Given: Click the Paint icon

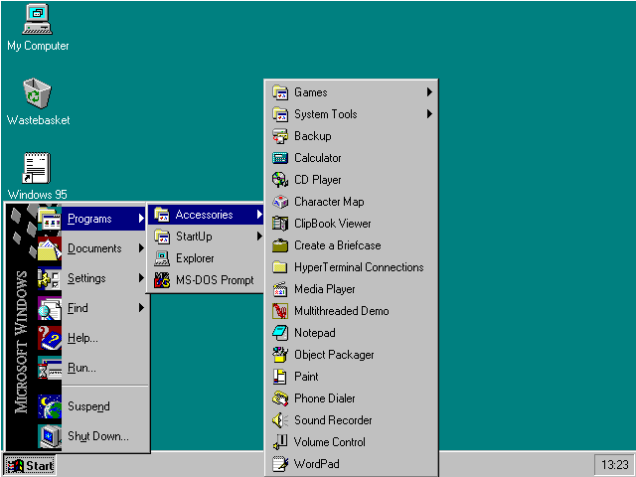Looking at the screenshot, I should [280, 377].
